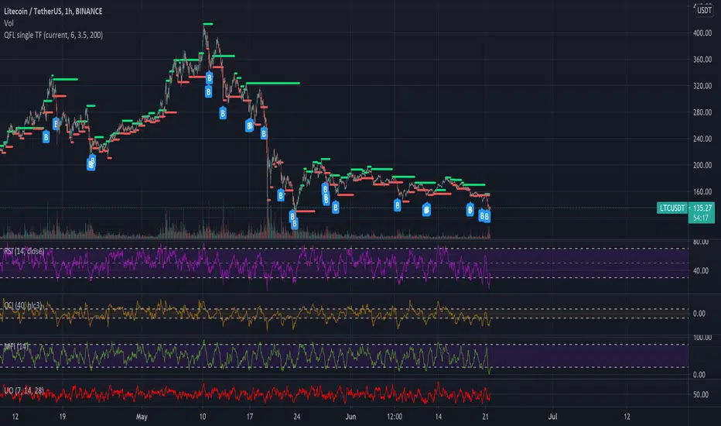Select the UO (7, 14, 28) pane label
The height and width of the screenshot is (426, 721).
coord(24,390)
